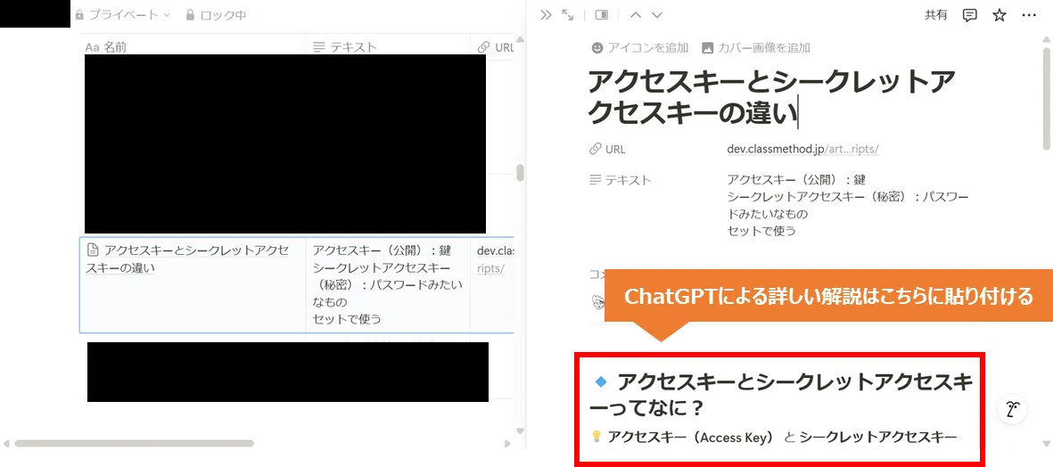The width and height of the screenshot is (1053, 467).
Task: Click the URL column header in the table
Action: click(495, 47)
